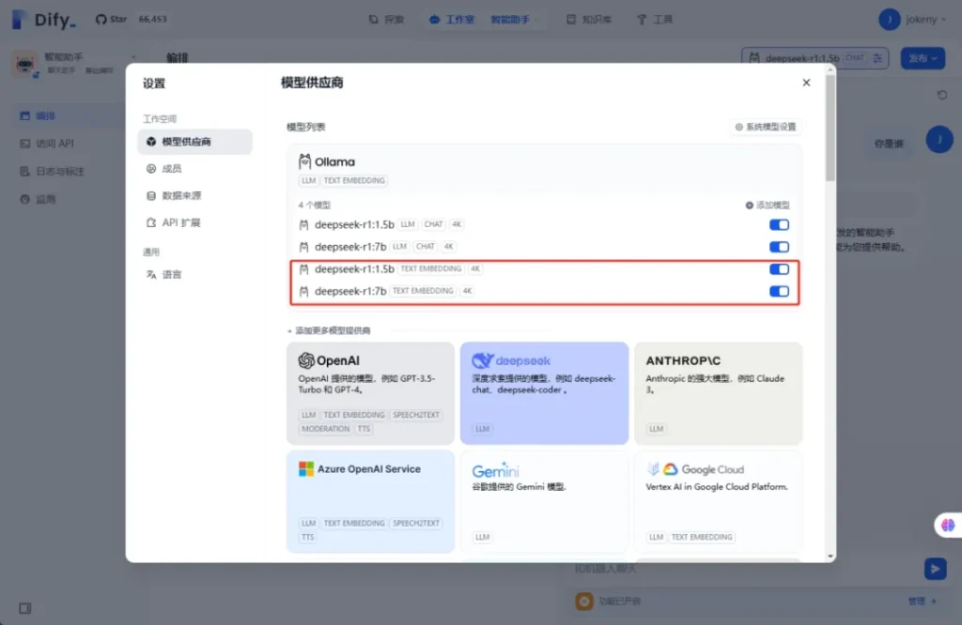
Task: Click the settings dialog vertical scrollbar
Action: [x=830, y=131]
